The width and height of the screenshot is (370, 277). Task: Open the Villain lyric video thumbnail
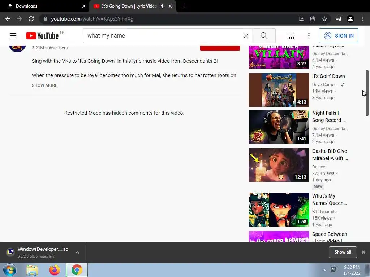tap(279, 57)
